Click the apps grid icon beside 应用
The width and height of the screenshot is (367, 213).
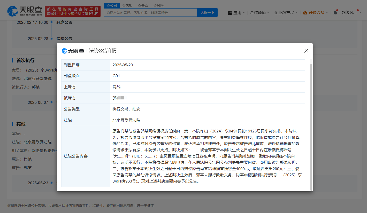[230, 12]
